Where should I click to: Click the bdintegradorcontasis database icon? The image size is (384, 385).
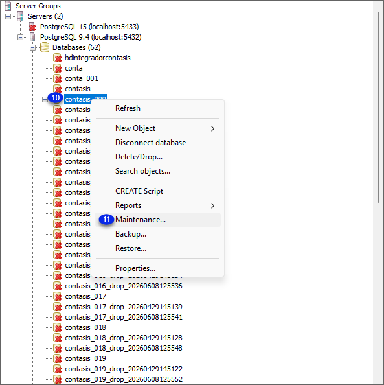click(x=57, y=58)
